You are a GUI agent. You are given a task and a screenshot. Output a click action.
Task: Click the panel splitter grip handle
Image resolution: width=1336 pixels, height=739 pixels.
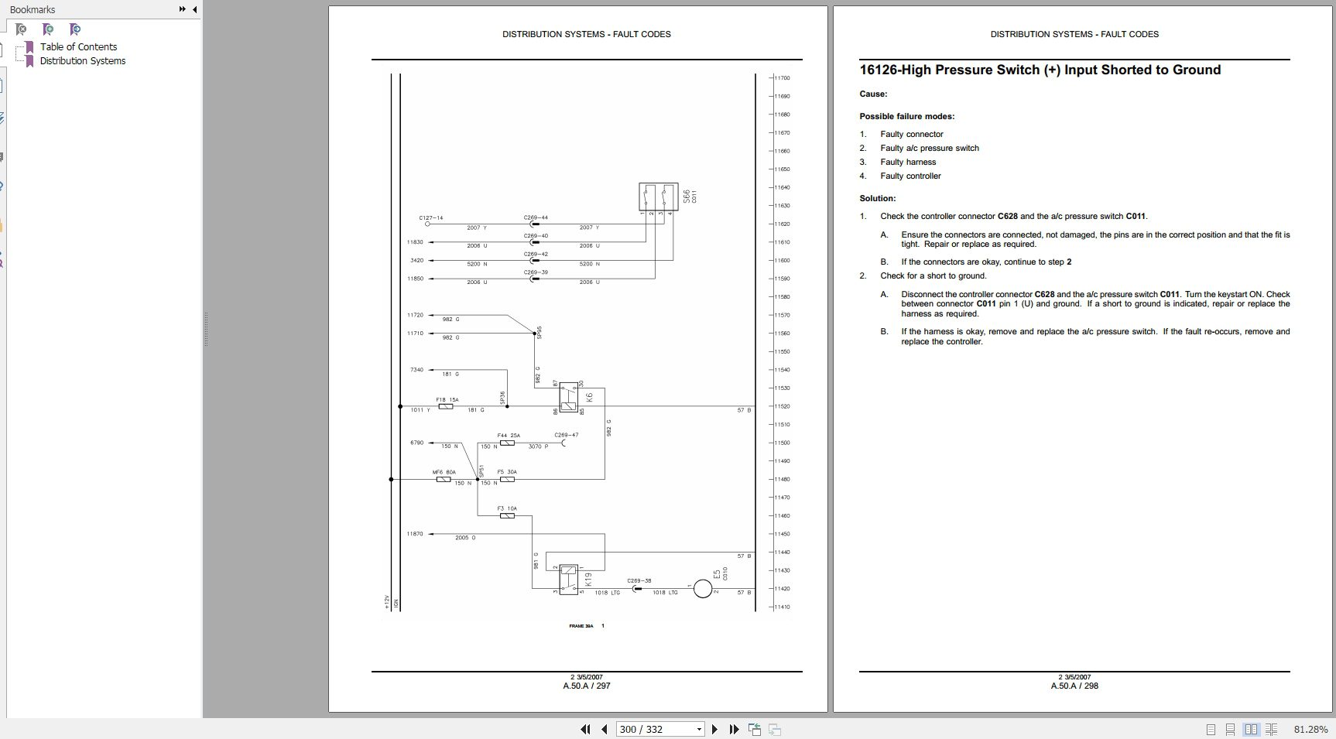(206, 329)
